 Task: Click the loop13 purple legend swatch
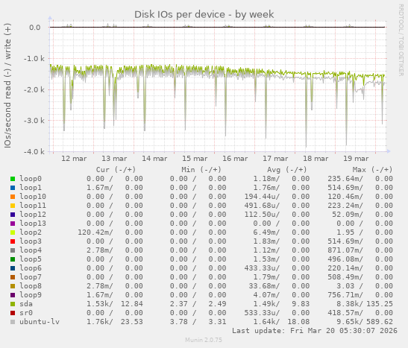[x=13, y=224]
